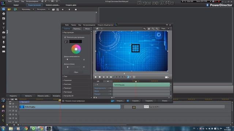Switch to the Захват mode tab
Screen dimensions: 234x131
(x=16, y=5)
